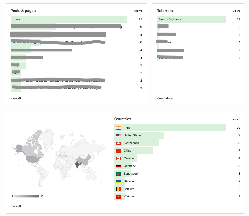Expand the Search Engines referrer chevron
This screenshot has width=249, height=216.
coord(181,19)
